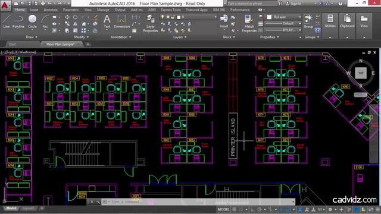
Task: Open Layer Properties manager
Action: pyautogui.click(x=151, y=23)
